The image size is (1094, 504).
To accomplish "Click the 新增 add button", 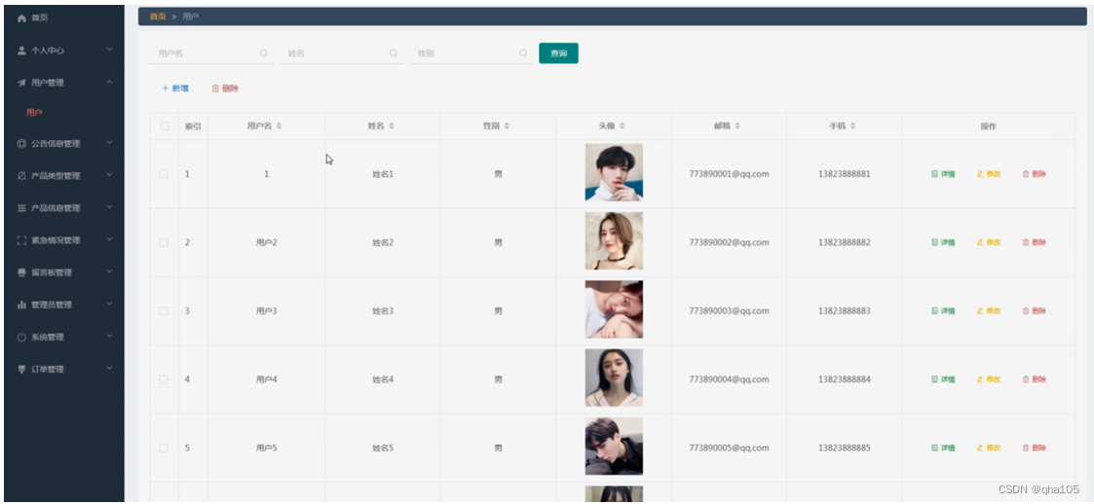I will point(175,89).
